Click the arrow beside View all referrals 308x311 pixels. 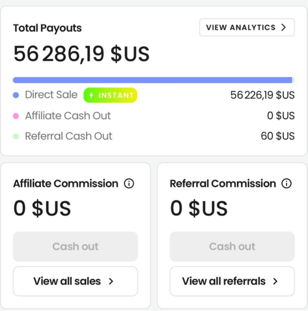[275, 281]
